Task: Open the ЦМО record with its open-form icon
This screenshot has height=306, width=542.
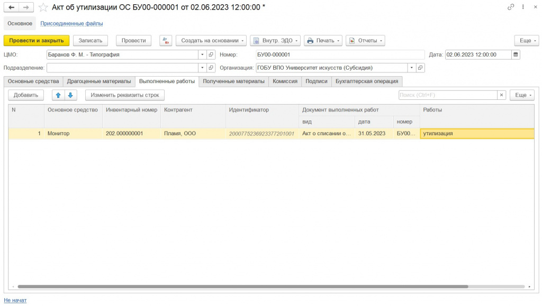Action: (211, 54)
